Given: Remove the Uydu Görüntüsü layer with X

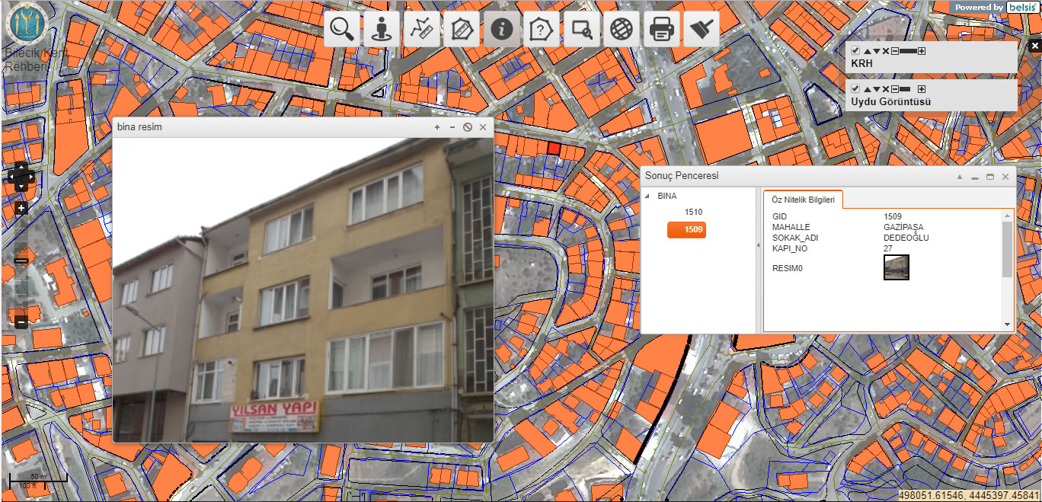Looking at the screenshot, I should pos(885,89).
